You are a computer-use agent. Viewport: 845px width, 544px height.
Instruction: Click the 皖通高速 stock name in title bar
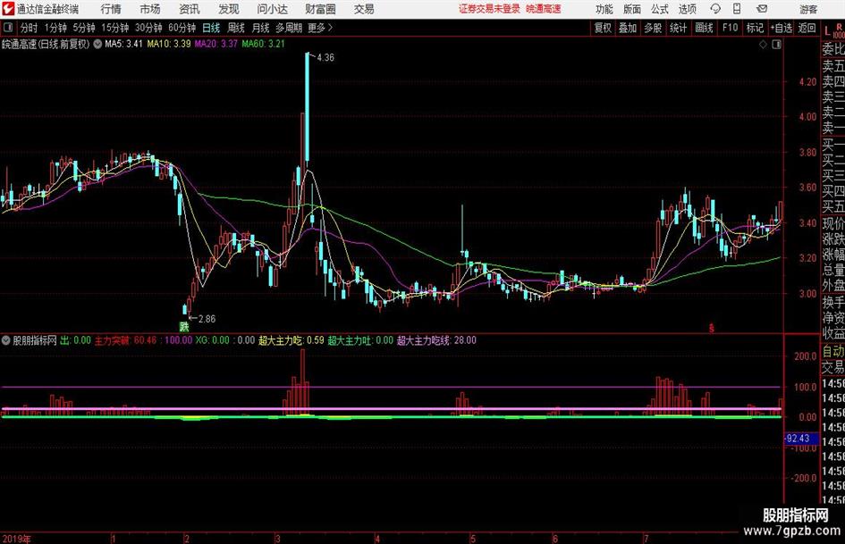click(544, 9)
